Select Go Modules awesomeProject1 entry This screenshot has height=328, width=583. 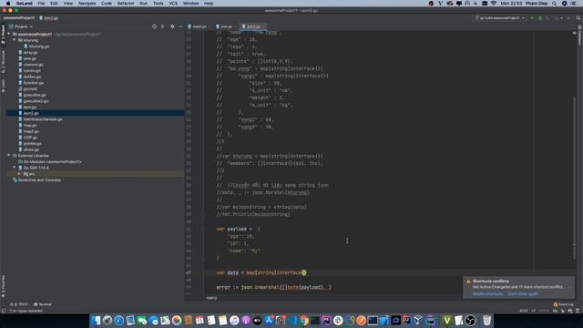click(50, 162)
